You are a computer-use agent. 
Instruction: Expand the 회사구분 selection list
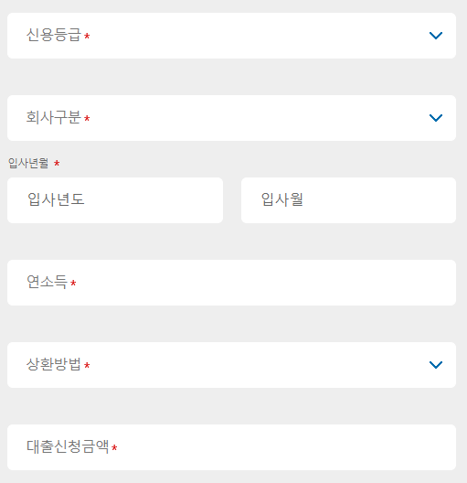pyautogui.click(x=231, y=118)
